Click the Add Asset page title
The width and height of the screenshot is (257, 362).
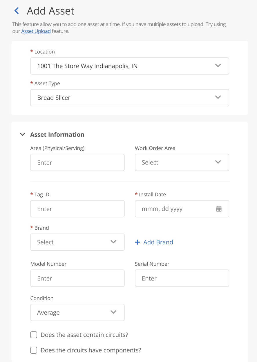pos(51,11)
